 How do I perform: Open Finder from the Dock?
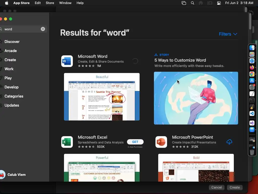pos(252,48)
